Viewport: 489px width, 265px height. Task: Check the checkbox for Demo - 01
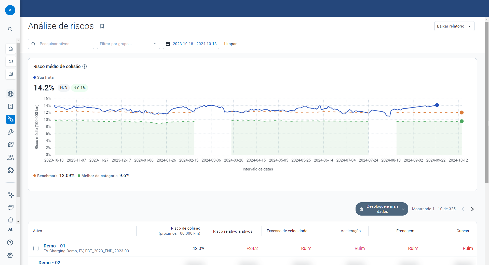click(x=36, y=248)
